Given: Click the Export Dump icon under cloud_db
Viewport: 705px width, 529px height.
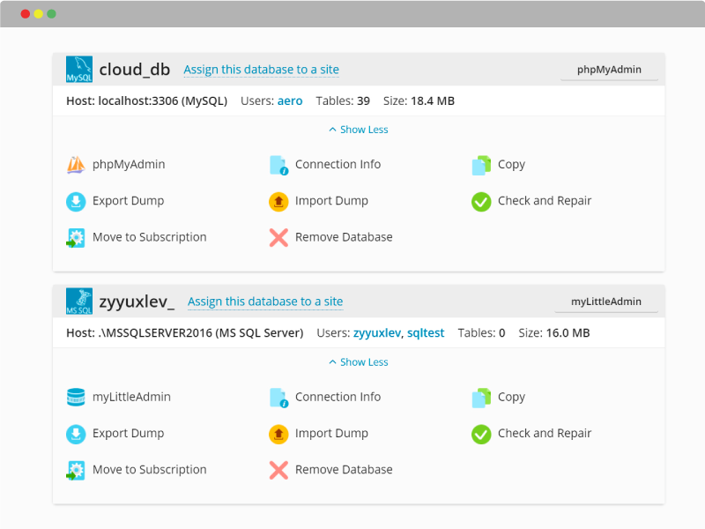Looking at the screenshot, I should (x=76, y=202).
